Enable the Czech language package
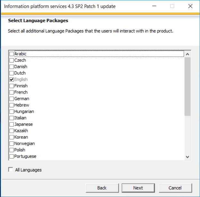The height and width of the screenshot is (197, 200). coord(12,60)
